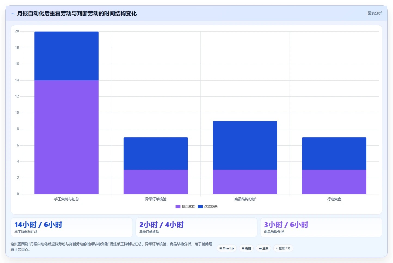
Task: Click the blue segment of 手工复制与汇总 bar
Action: [x=66, y=56]
